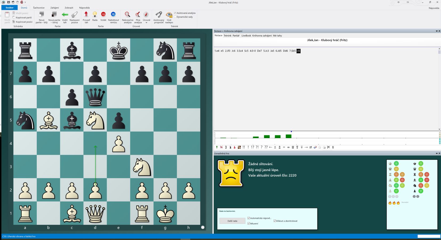
Task: Jump to move 4.0-0 in notation
Action: tap(253, 51)
